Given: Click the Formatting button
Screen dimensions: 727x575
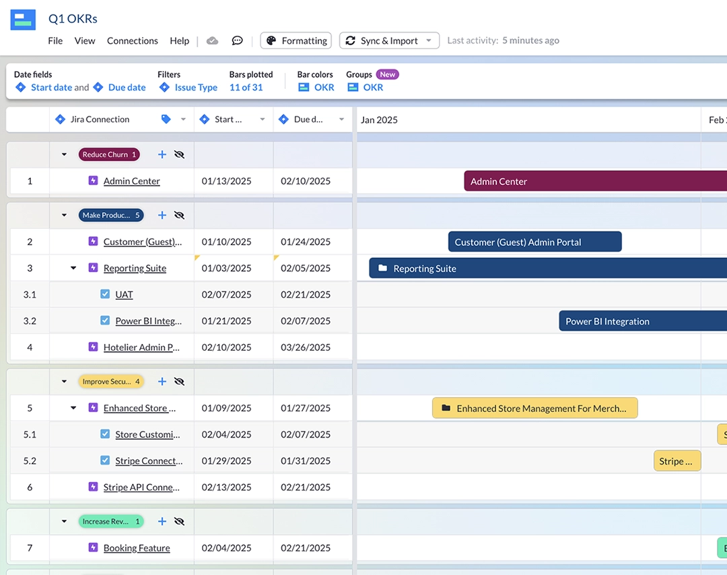Looking at the screenshot, I should 296,40.
